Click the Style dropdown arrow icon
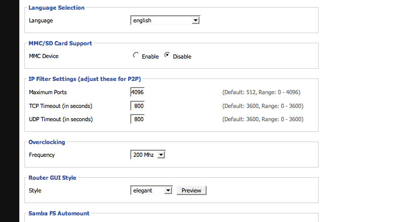 (168, 190)
